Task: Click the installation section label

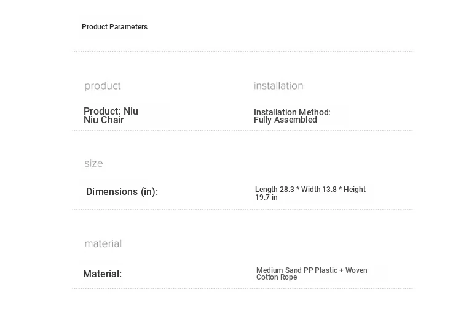Action: pos(278,86)
